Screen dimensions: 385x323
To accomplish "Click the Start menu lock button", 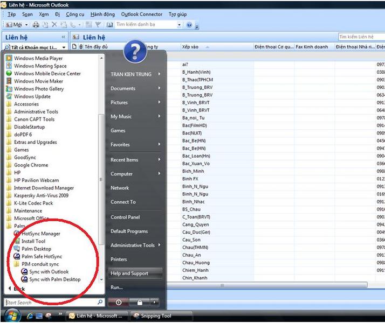I will click(x=140, y=303).
